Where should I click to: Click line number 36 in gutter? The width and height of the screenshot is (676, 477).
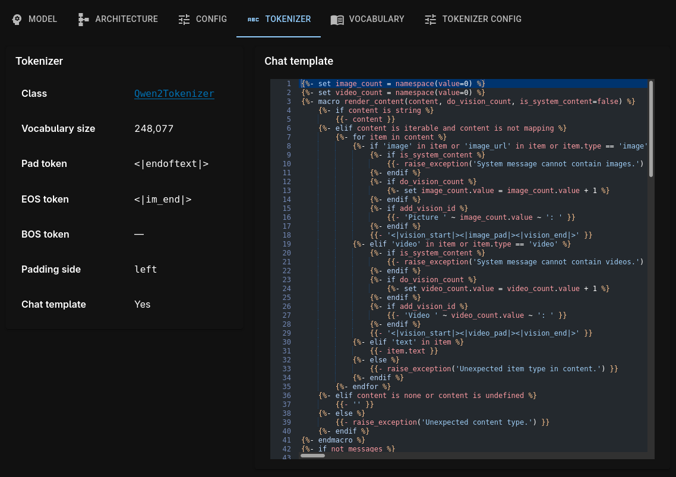pos(287,396)
